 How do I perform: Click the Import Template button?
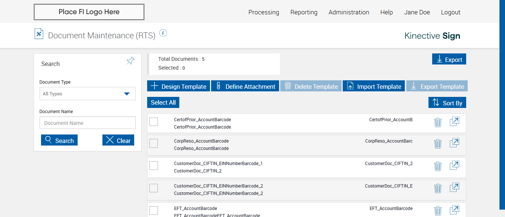pyautogui.click(x=374, y=86)
